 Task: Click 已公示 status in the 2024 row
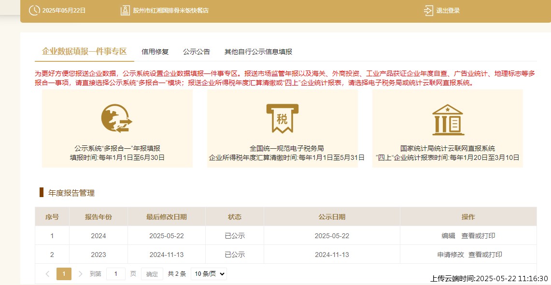pyautogui.click(x=235, y=235)
